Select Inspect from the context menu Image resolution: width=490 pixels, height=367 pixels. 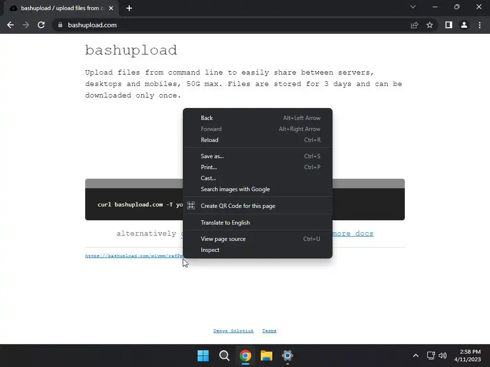coord(257,250)
